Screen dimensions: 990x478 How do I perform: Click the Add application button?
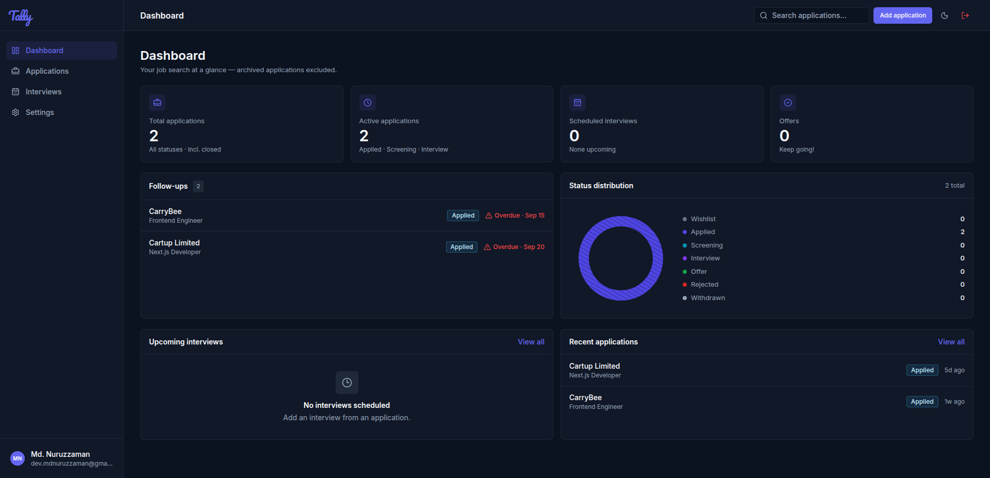tap(902, 15)
